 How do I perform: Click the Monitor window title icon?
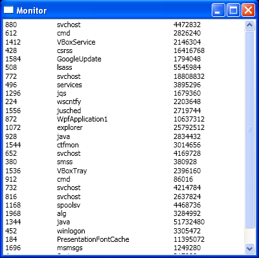(8, 10)
